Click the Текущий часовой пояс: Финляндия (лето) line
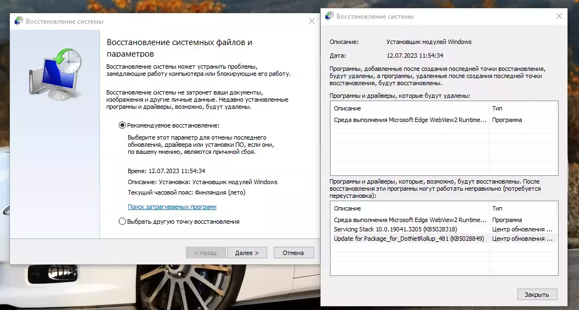Image resolution: width=579 pixels, height=310 pixels. [186, 192]
